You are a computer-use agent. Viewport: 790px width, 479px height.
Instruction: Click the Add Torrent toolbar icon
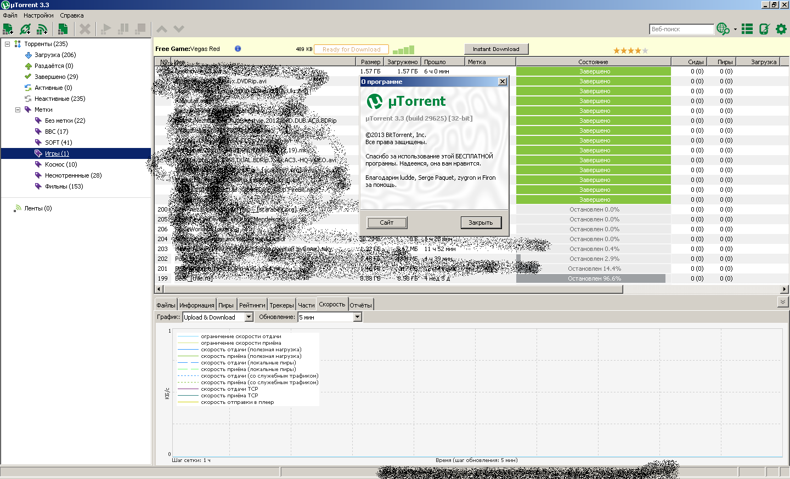(x=8, y=29)
